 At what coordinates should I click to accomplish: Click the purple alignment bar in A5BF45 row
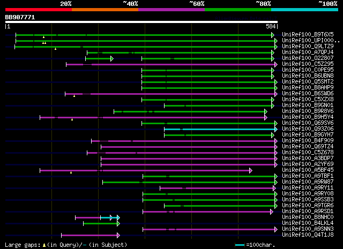[x=146, y=170]
